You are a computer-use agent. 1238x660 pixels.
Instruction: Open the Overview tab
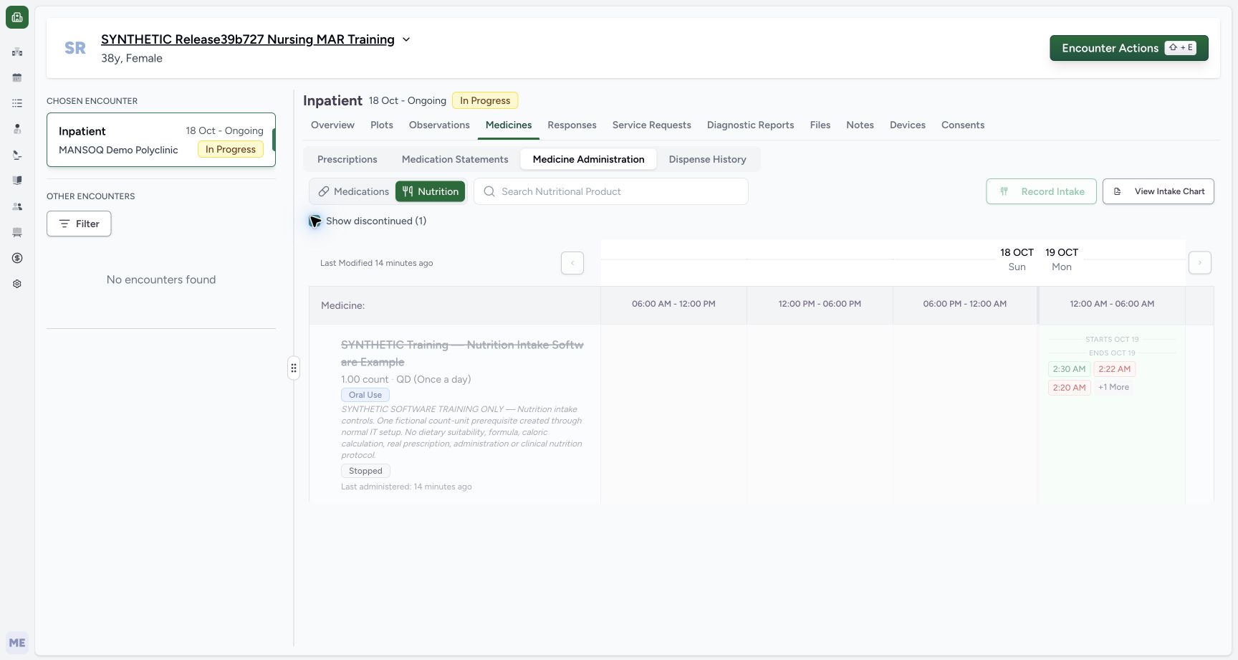coord(332,125)
